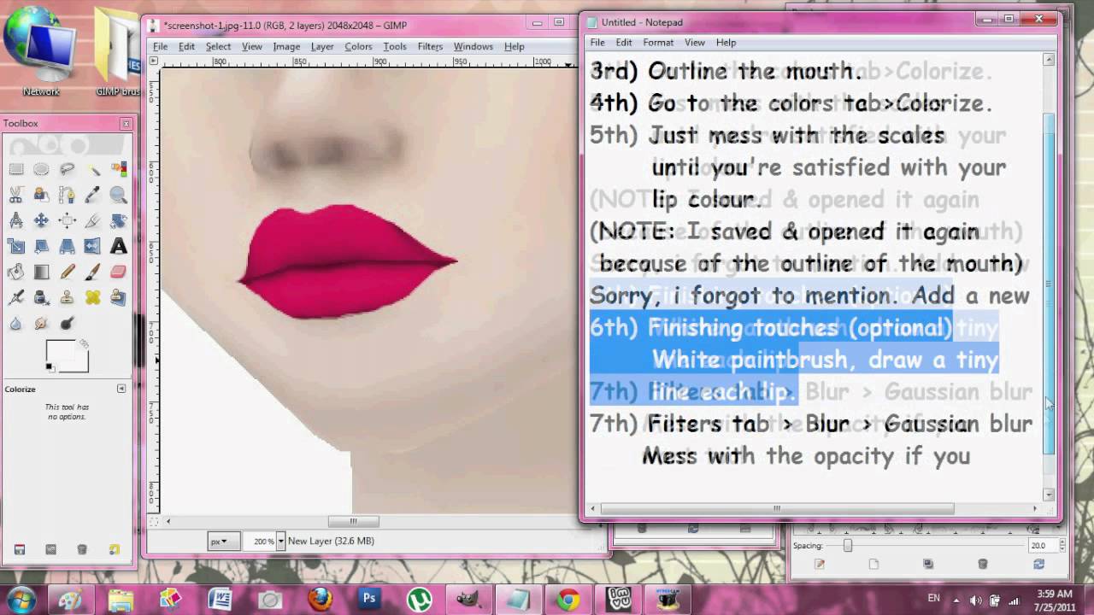
Task: Select the Blur/Sharpen drop tool
Action: pyautogui.click(x=16, y=323)
